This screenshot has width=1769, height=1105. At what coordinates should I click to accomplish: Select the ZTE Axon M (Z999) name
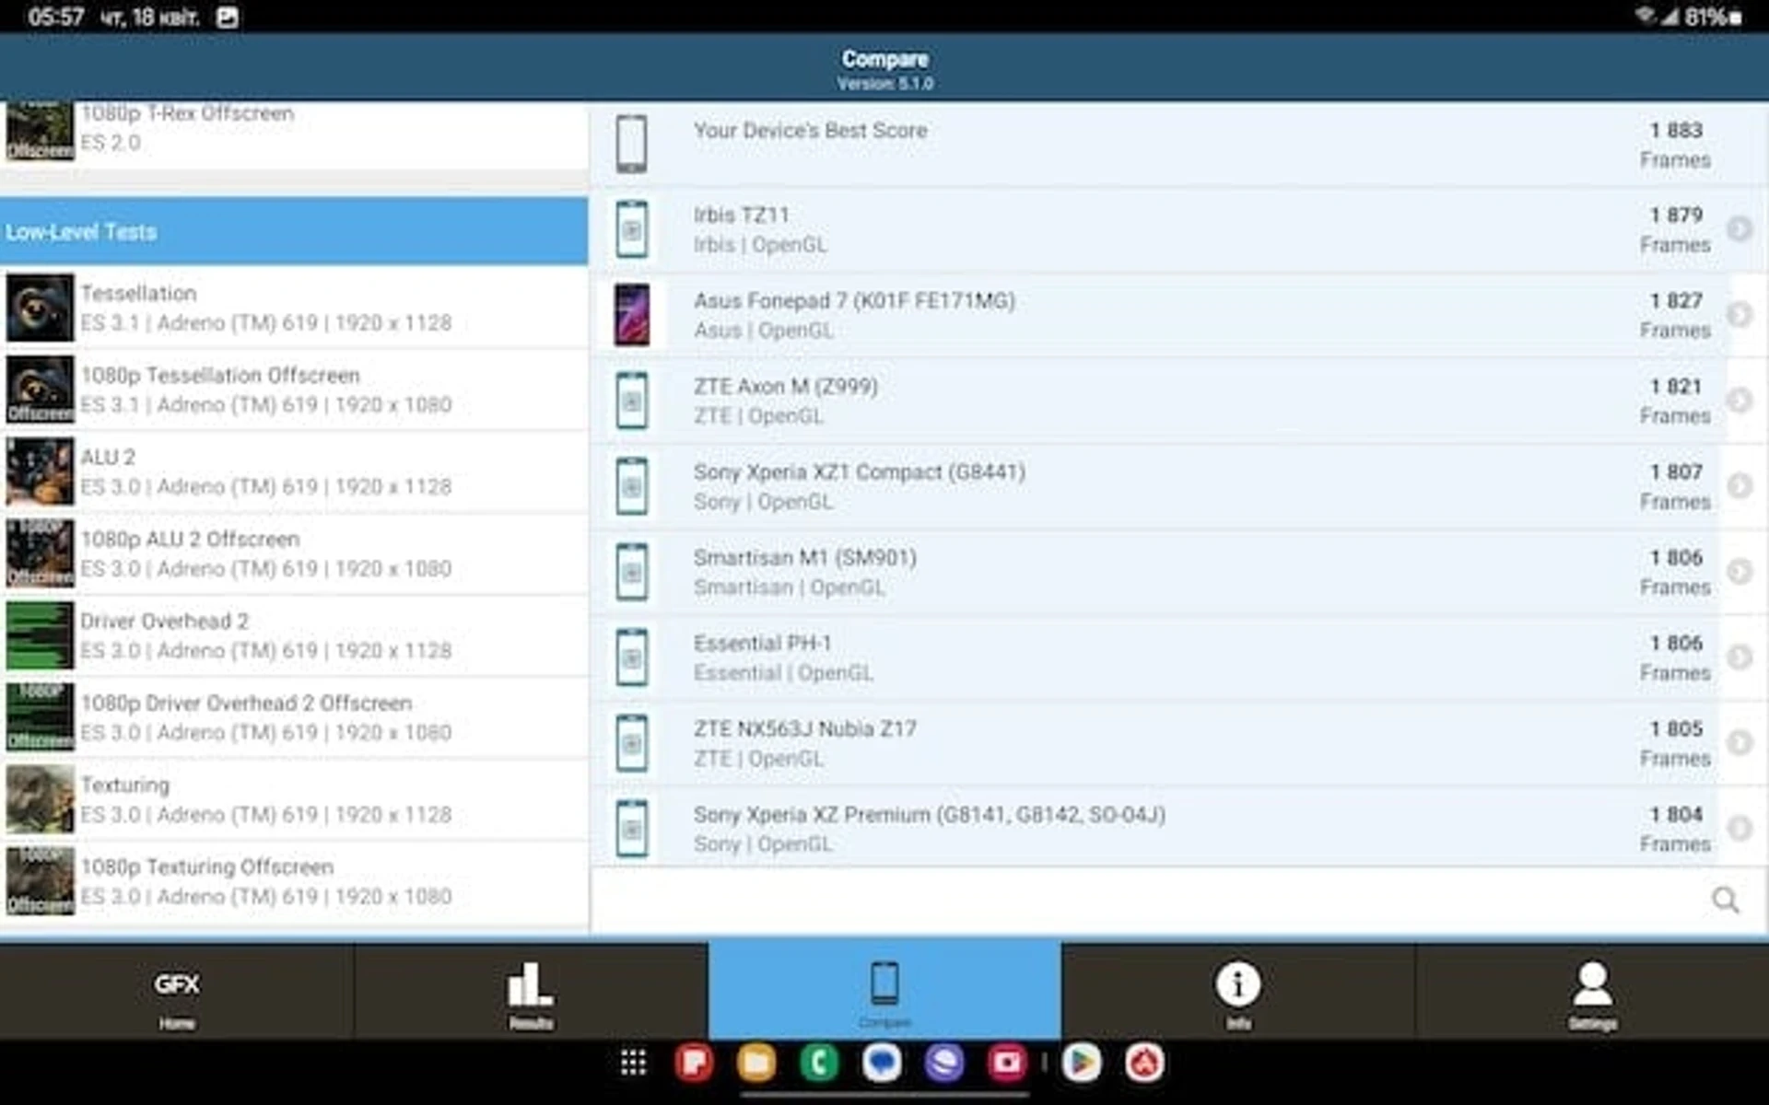pyautogui.click(x=785, y=386)
